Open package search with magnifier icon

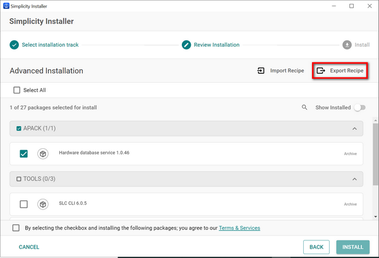point(304,107)
